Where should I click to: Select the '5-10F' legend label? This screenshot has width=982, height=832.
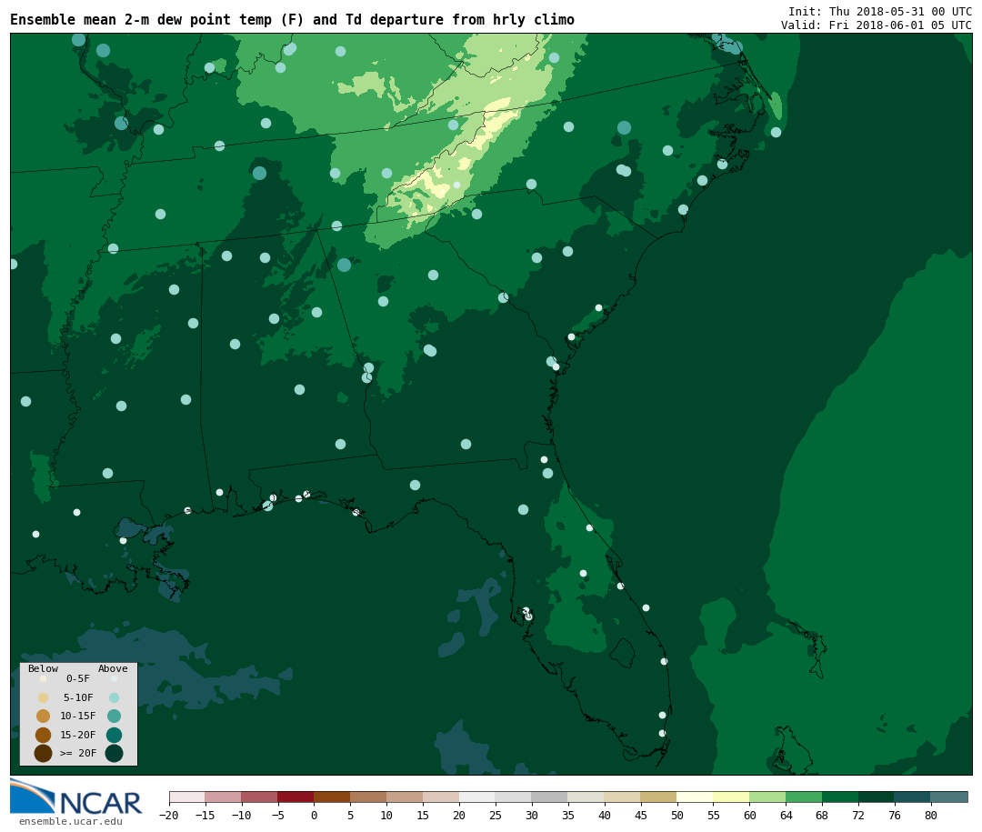(x=78, y=698)
